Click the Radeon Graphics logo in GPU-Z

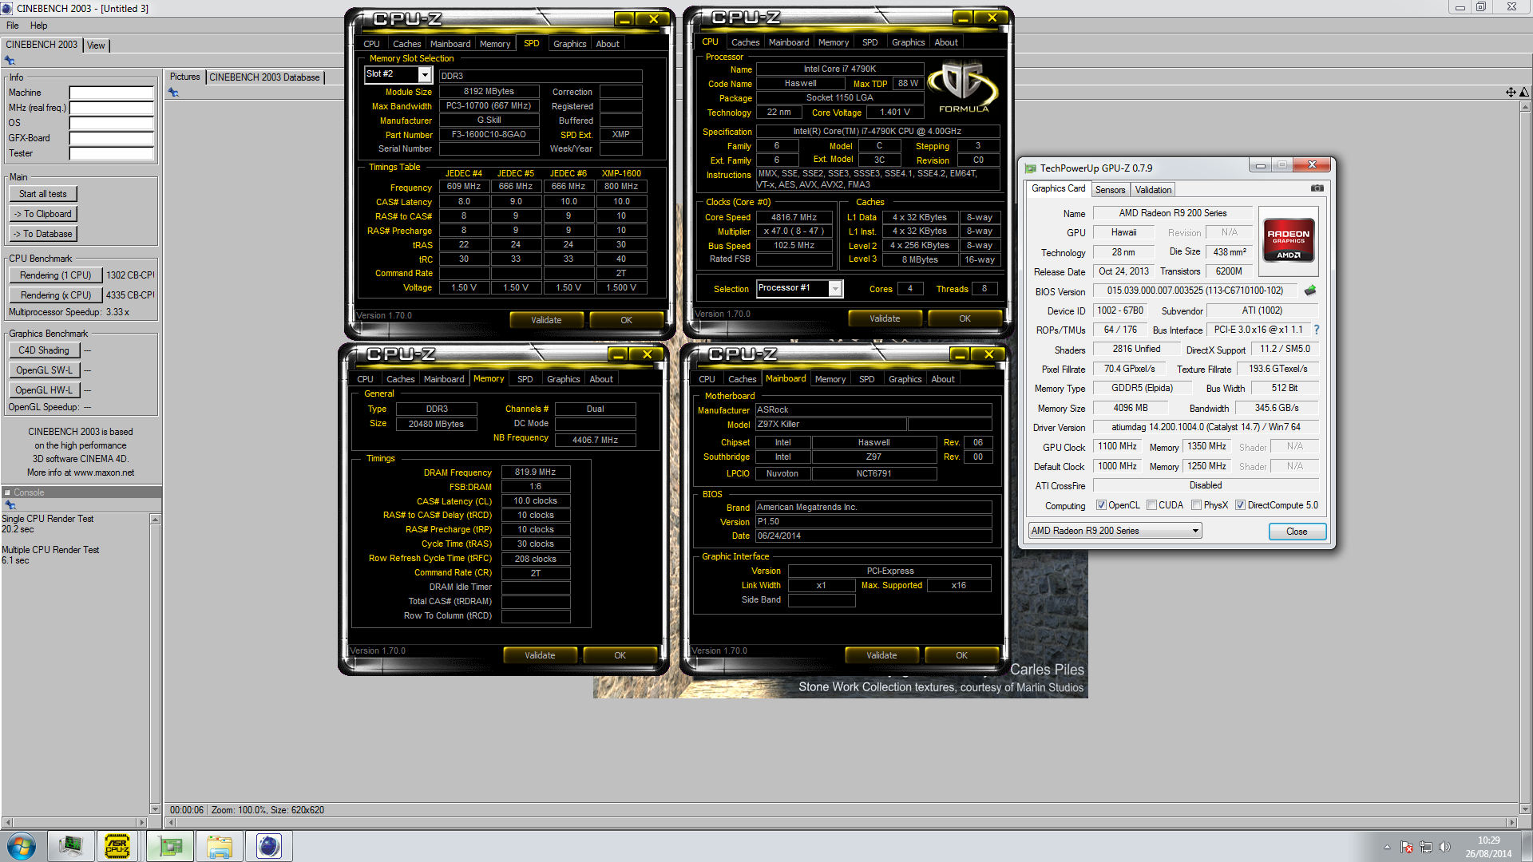pos(1288,241)
